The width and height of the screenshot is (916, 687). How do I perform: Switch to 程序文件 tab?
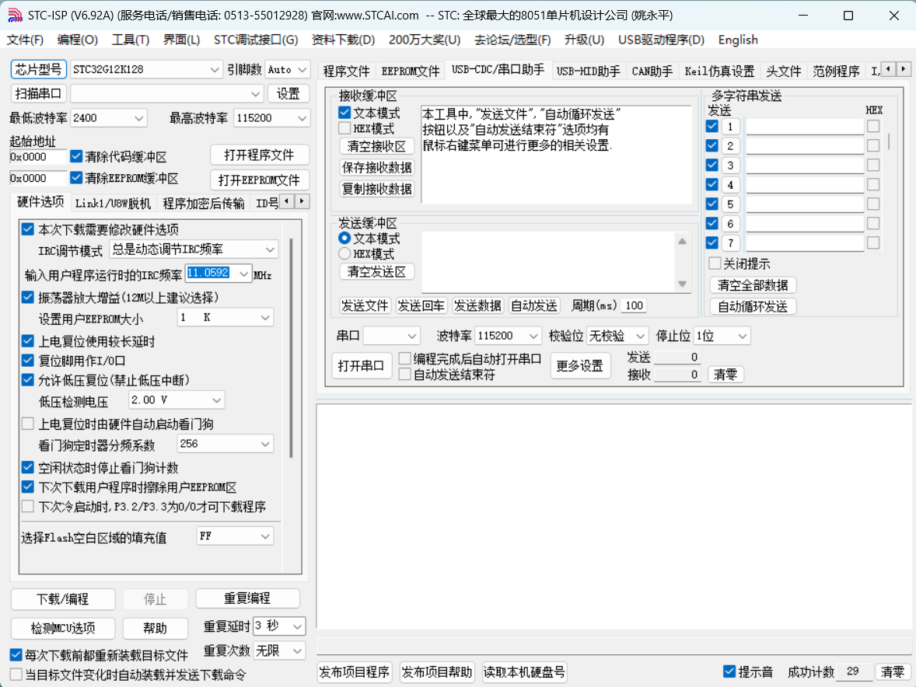click(x=347, y=71)
